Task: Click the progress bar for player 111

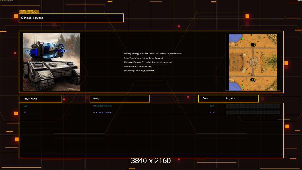Action: click(x=253, y=112)
